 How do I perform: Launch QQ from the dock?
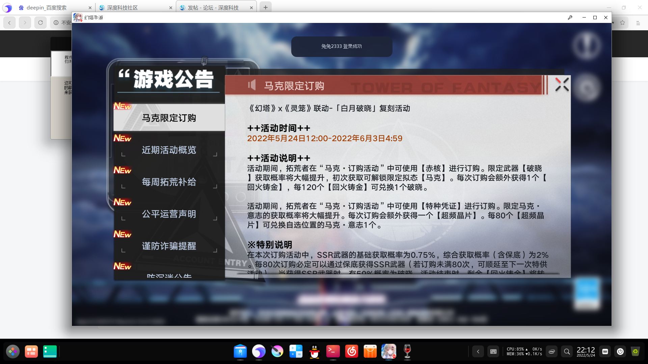pyautogui.click(x=314, y=352)
